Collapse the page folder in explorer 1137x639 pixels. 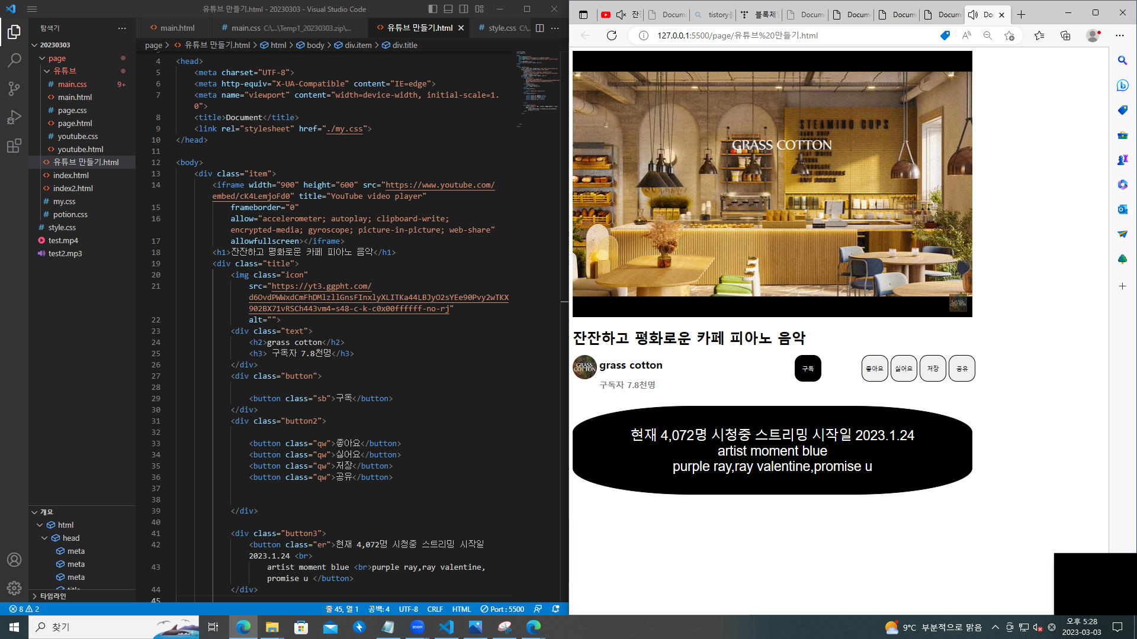[x=57, y=58]
